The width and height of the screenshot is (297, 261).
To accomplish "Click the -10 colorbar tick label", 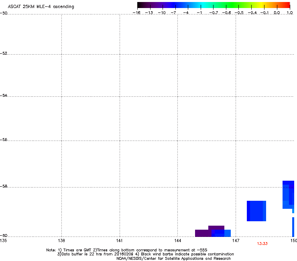I will pos(162,13).
